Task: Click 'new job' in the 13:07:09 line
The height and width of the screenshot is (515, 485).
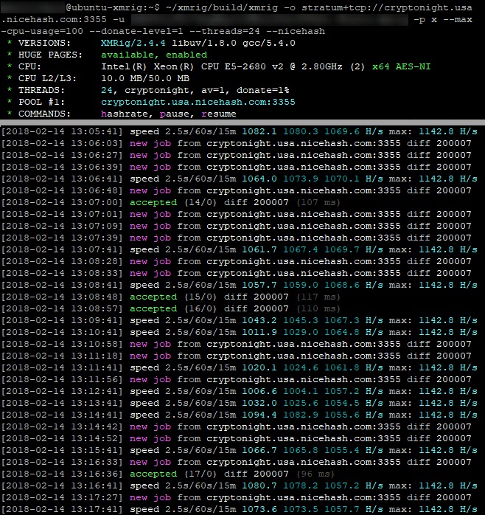Action: [150, 227]
